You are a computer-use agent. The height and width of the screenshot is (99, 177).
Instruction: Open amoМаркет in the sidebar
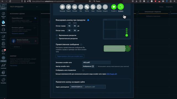(x=3, y=73)
